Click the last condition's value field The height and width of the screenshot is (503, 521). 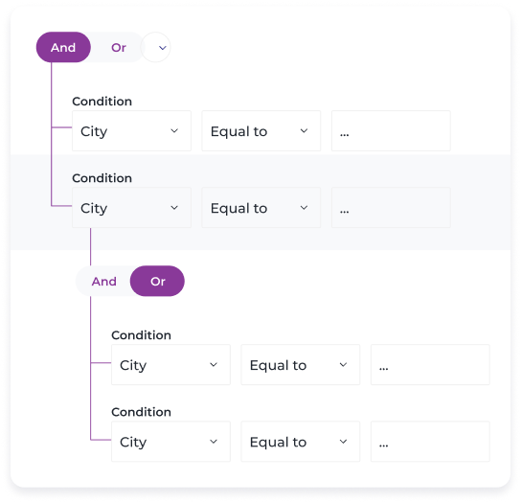430,442
